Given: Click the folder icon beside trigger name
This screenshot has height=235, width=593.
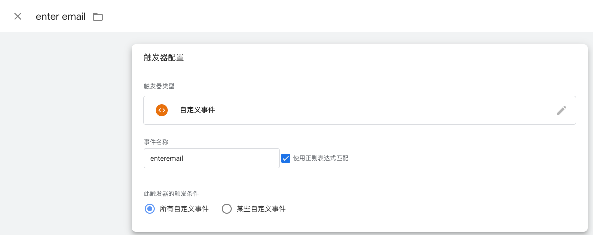Looking at the screenshot, I should (98, 17).
